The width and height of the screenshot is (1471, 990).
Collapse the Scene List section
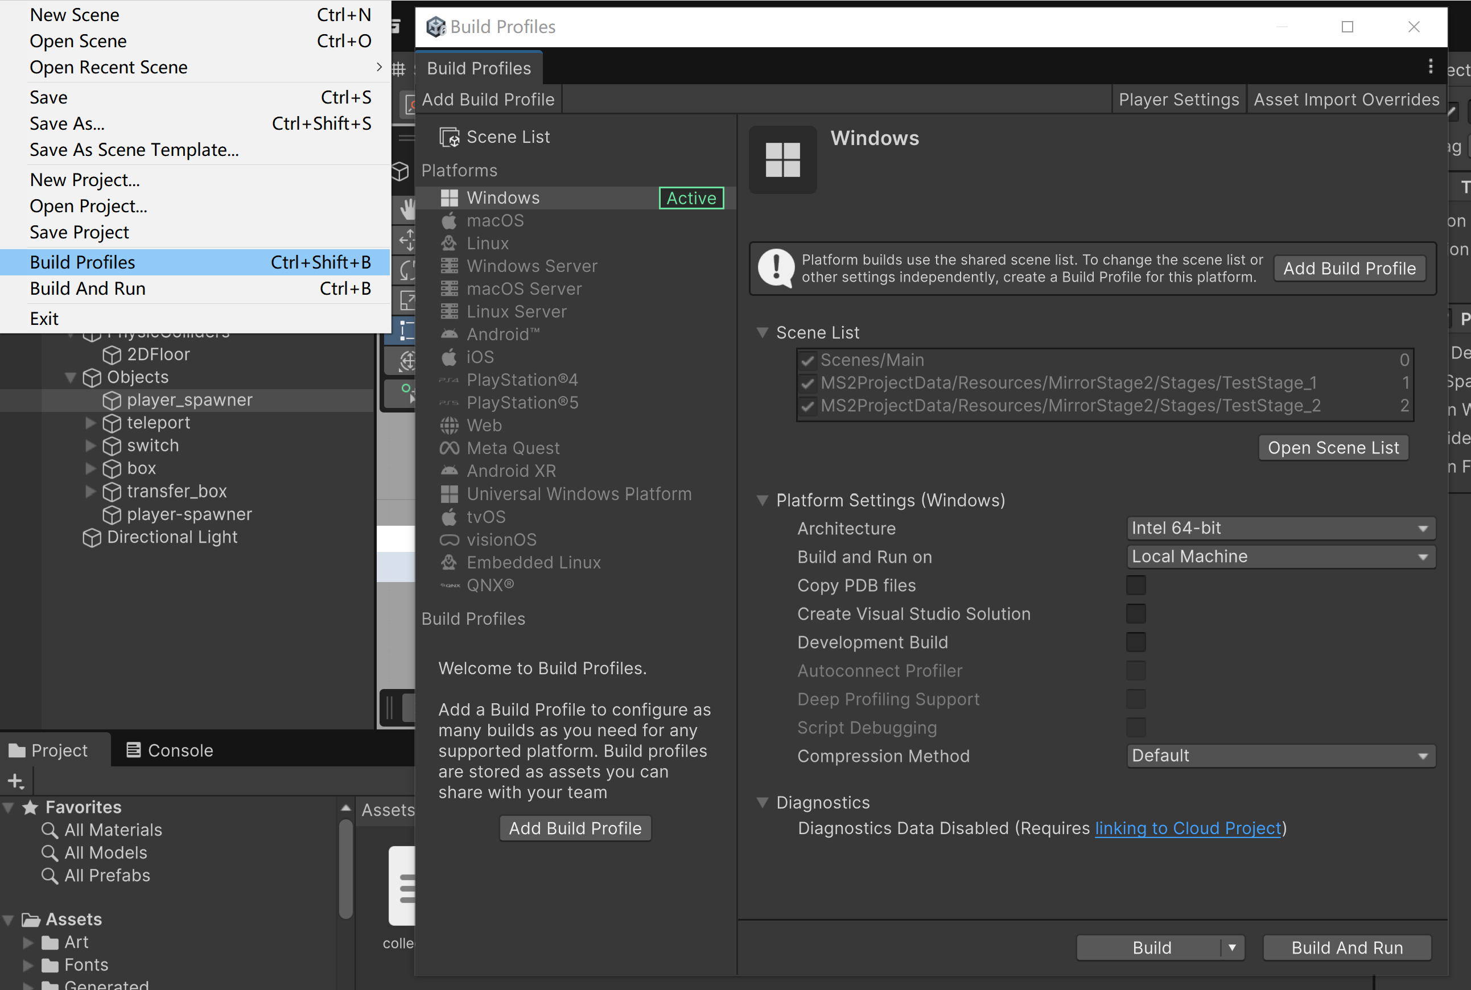click(x=763, y=333)
